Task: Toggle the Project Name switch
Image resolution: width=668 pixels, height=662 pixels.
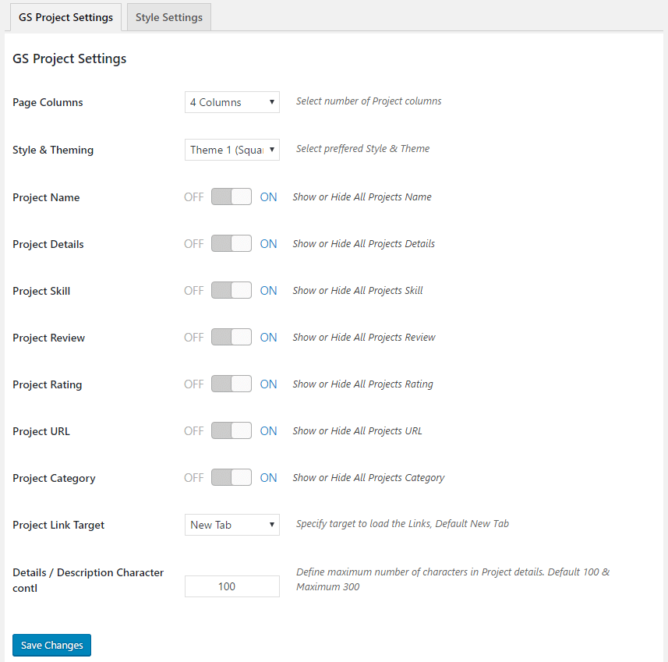Action: [232, 196]
